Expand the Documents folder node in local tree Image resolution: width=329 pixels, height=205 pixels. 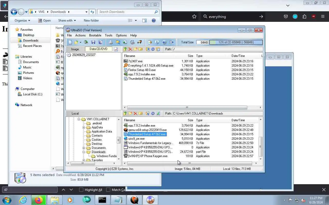(84, 148)
